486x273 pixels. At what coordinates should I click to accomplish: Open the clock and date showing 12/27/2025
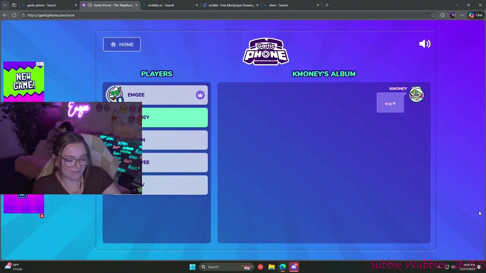[x=467, y=267]
